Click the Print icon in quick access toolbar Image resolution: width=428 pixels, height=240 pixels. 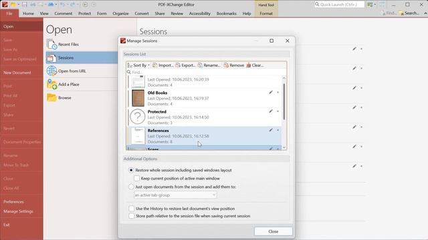33,5
